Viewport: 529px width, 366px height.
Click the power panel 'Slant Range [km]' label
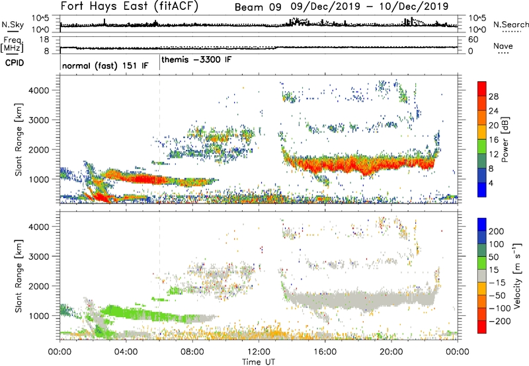point(19,139)
